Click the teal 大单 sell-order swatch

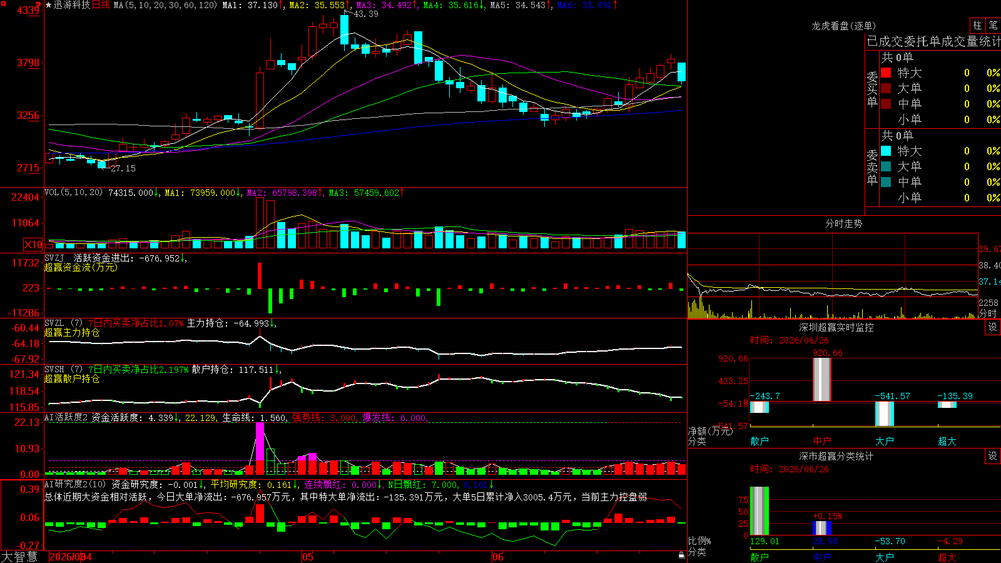886,166
